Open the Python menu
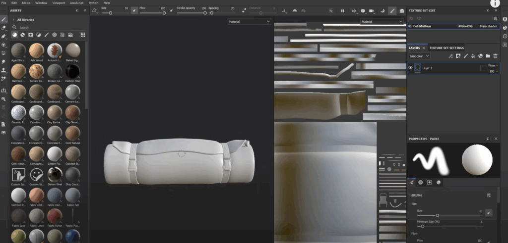 [93, 3]
